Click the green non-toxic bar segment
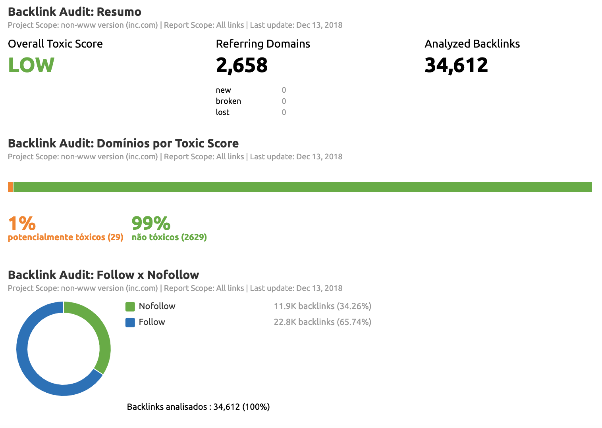The width and height of the screenshot is (602, 428). [303, 187]
